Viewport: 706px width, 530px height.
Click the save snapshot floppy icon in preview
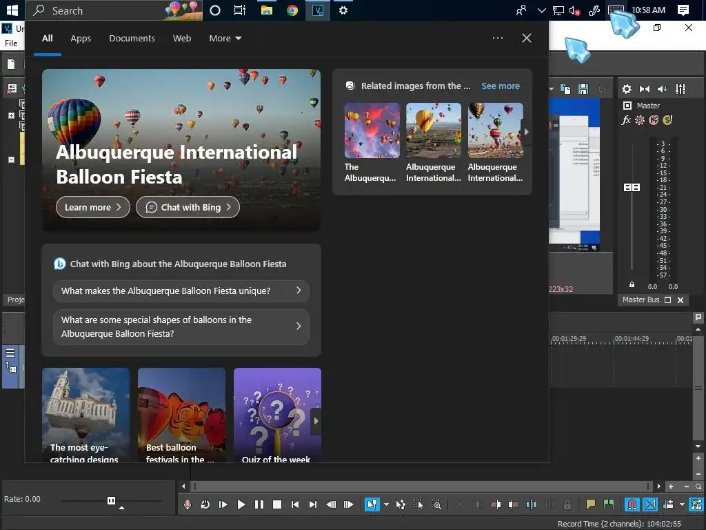point(583,89)
